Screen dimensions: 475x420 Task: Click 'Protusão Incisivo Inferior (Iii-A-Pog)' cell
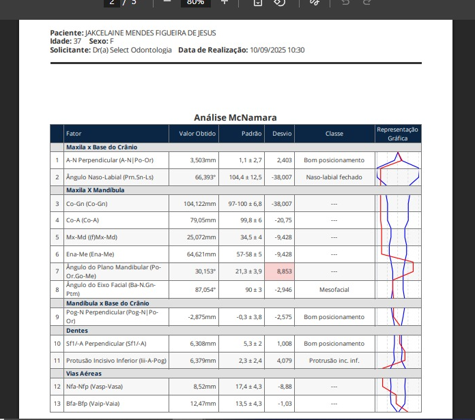pos(116,361)
